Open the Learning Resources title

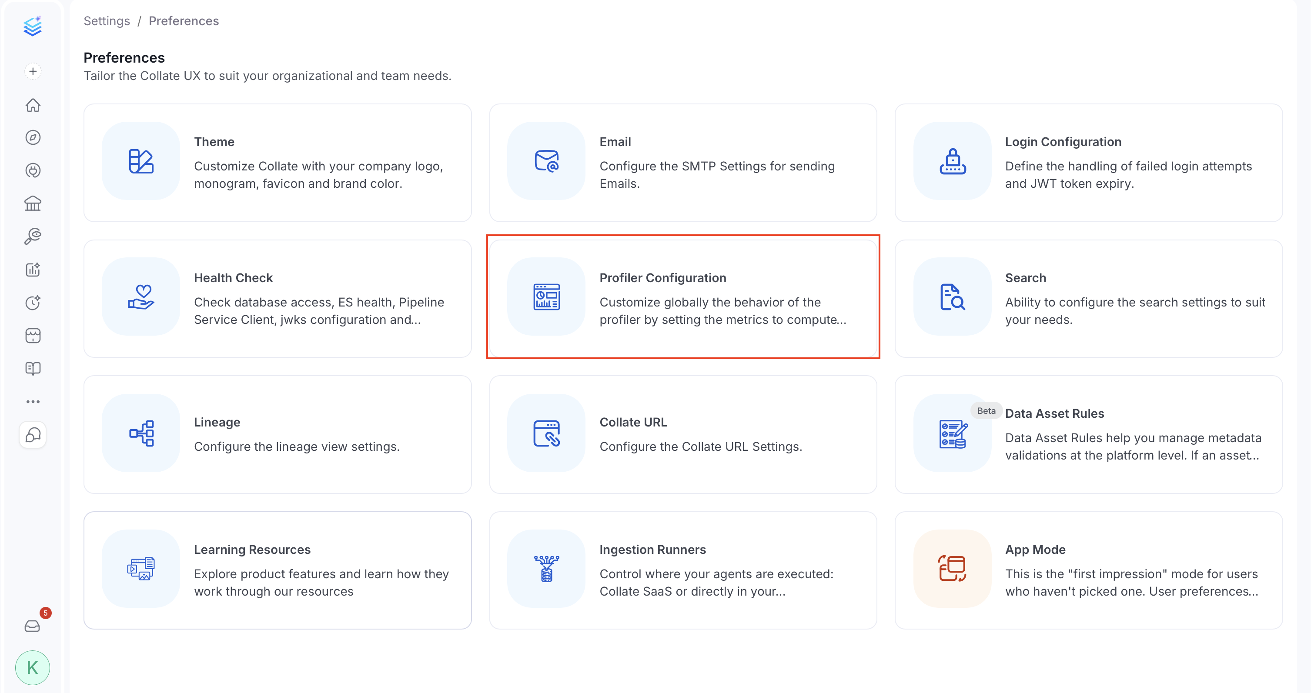252,550
